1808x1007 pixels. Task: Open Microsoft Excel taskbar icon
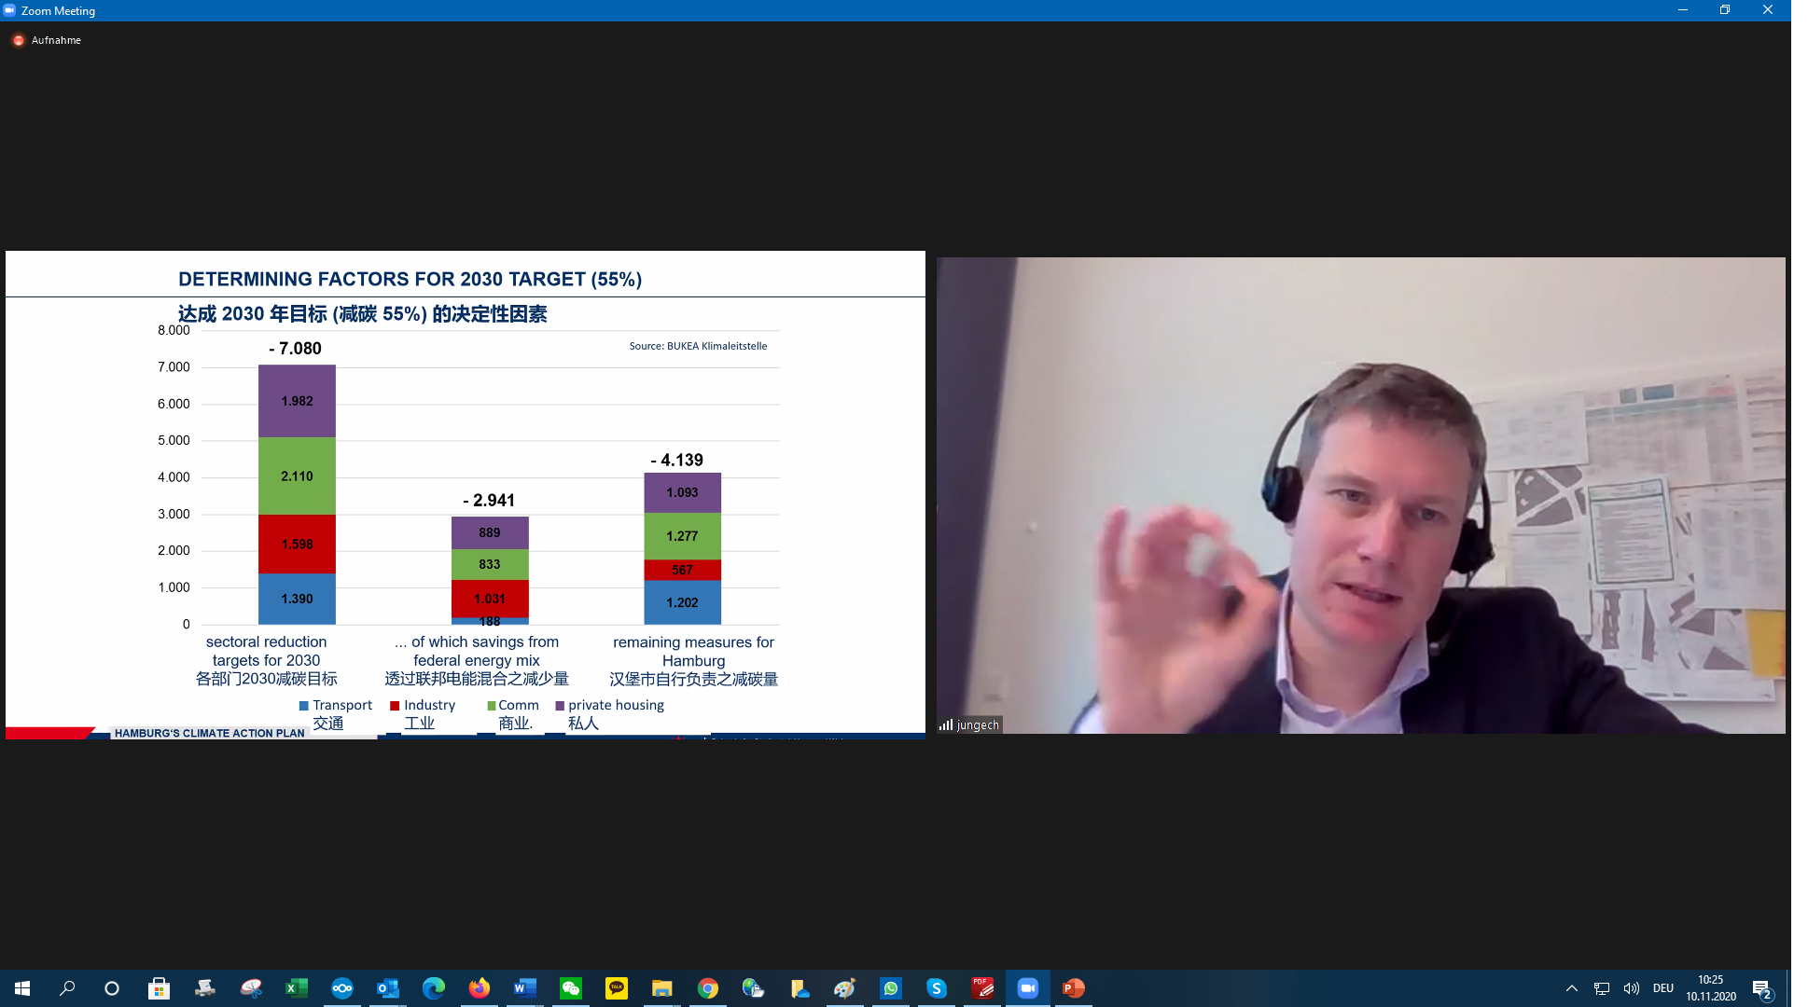click(x=296, y=988)
